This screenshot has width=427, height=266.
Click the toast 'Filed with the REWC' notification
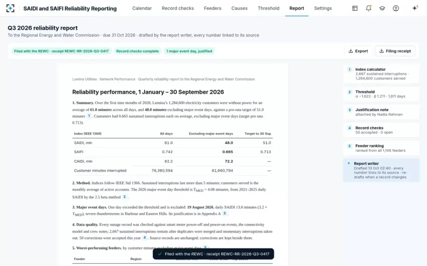tap(213, 254)
